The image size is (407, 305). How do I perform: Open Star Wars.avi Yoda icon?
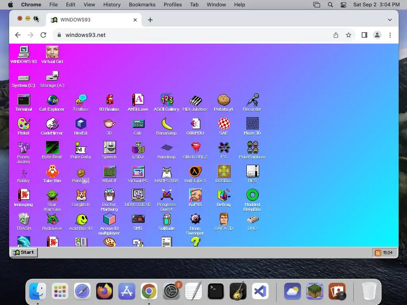52,200
